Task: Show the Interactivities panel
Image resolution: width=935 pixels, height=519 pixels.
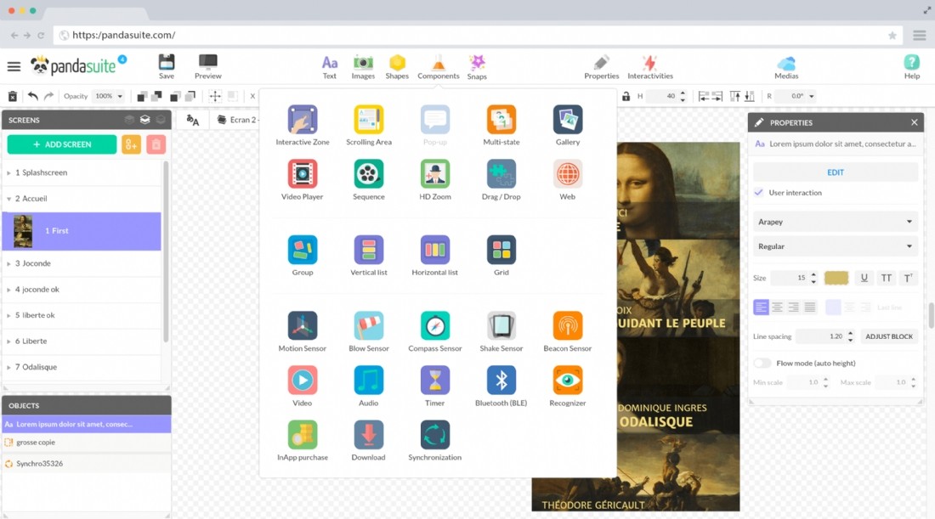Action: [x=650, y=67]
